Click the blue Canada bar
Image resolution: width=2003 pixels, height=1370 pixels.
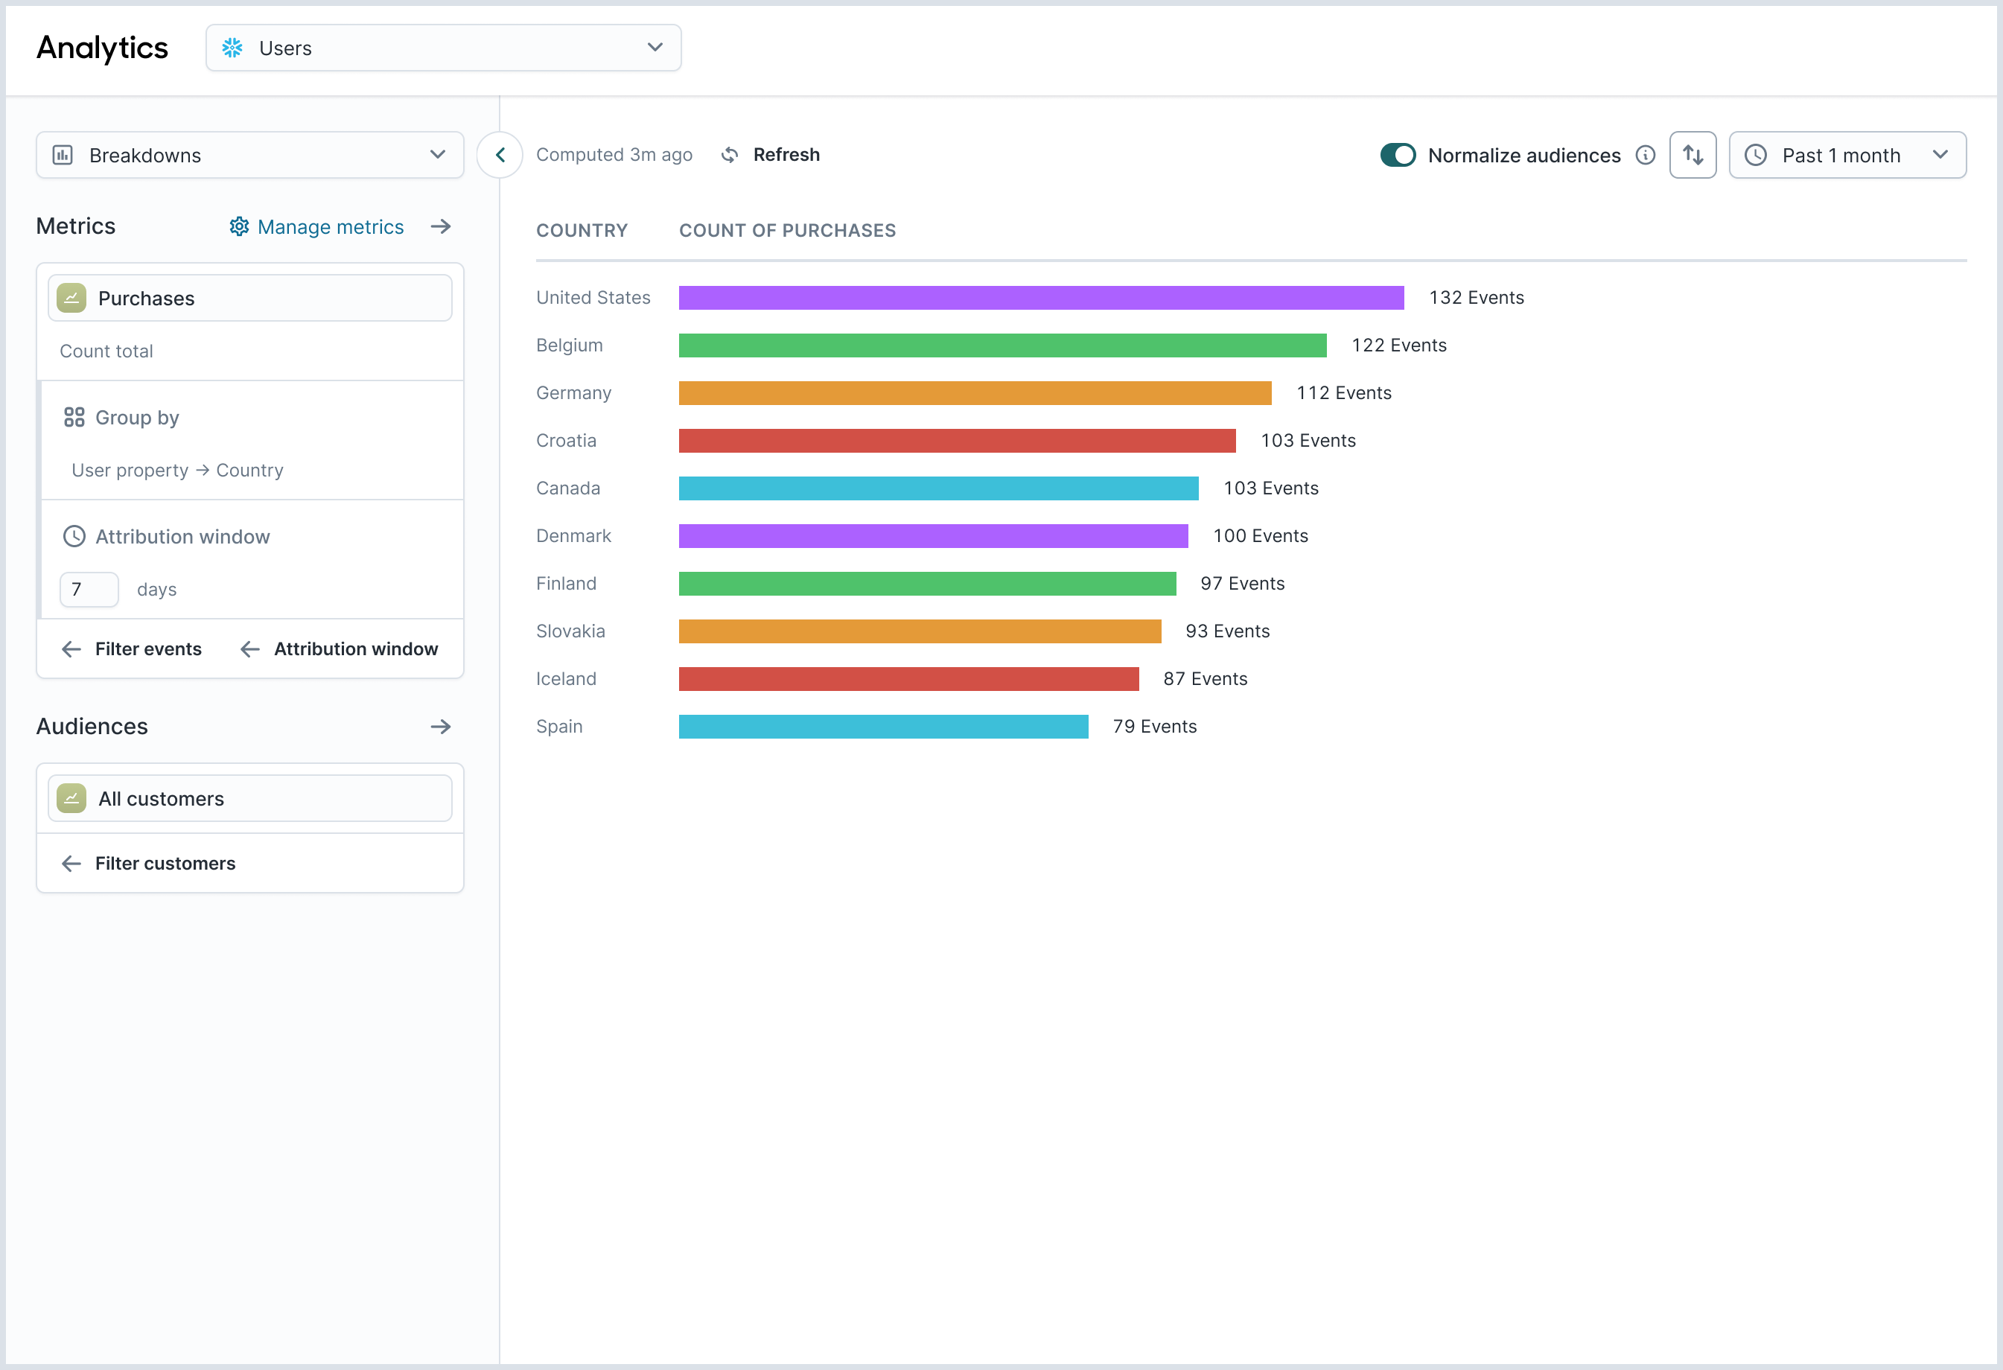(x=939, y=488)
